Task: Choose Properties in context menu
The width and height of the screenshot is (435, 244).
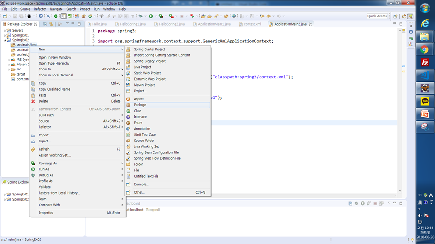Action: tap(78, 213)
